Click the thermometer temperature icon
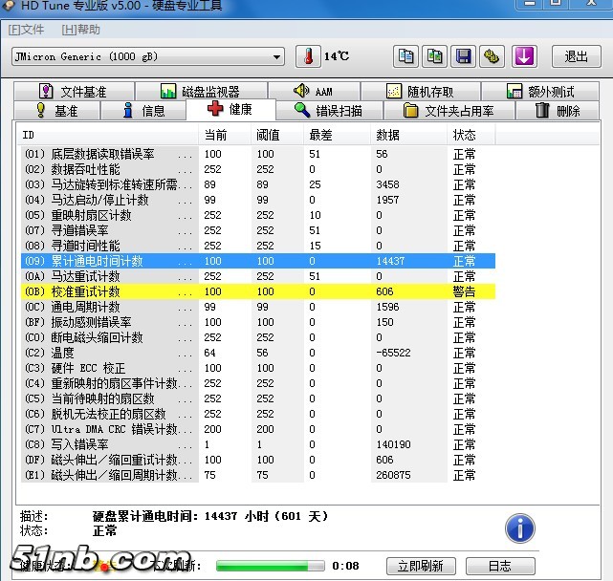The height and width of the screenshot is (581, 613). pos(308,56)
